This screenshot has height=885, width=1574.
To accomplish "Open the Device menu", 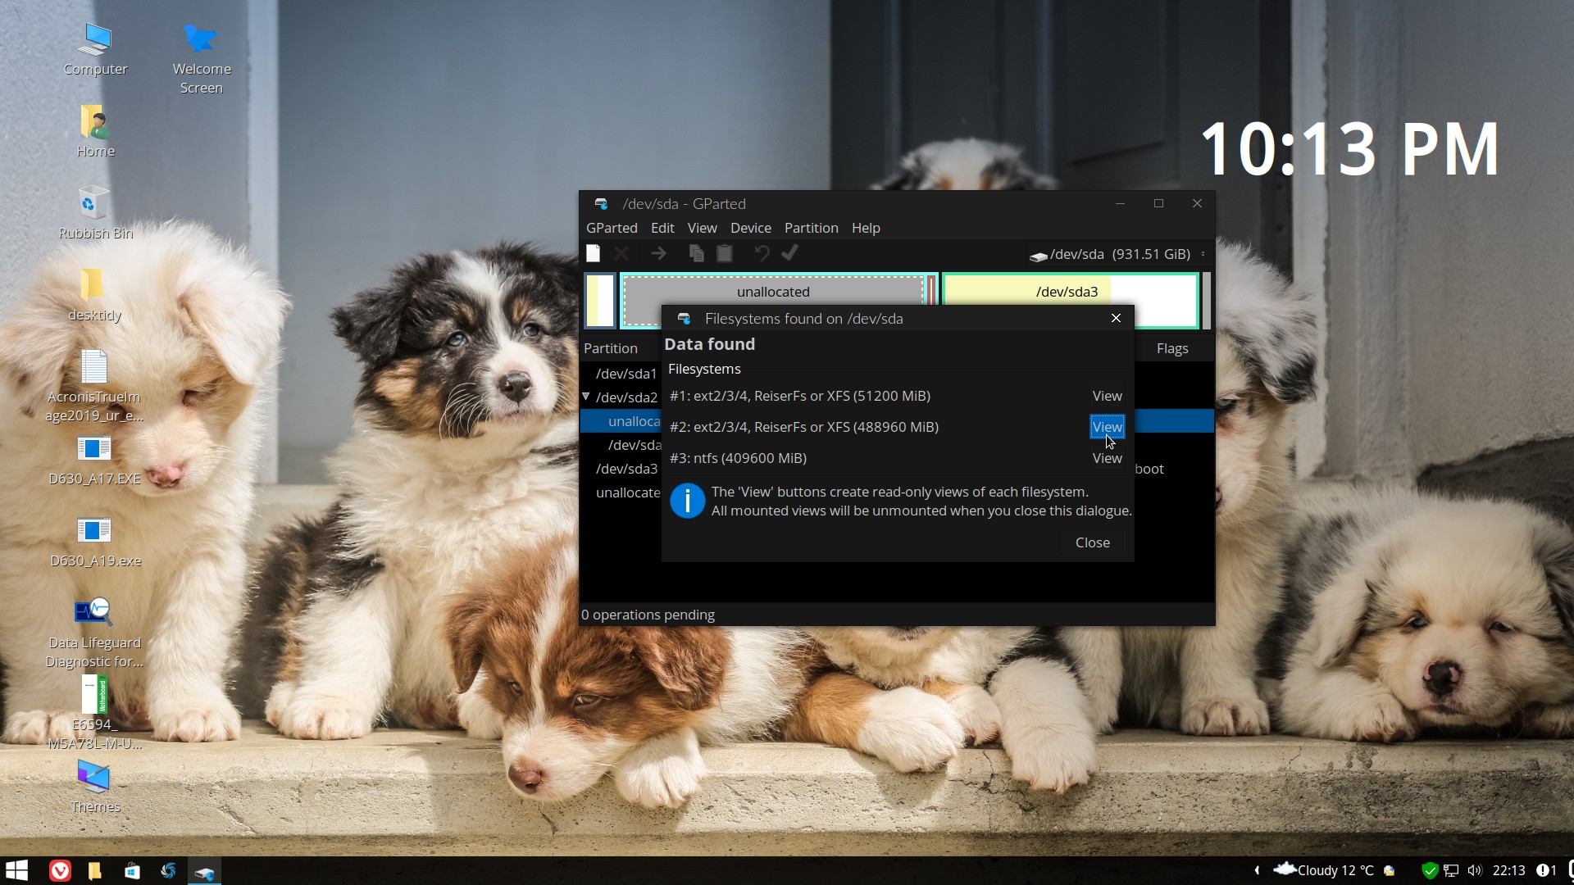I will pyautogui.click(x=750, y=228).
